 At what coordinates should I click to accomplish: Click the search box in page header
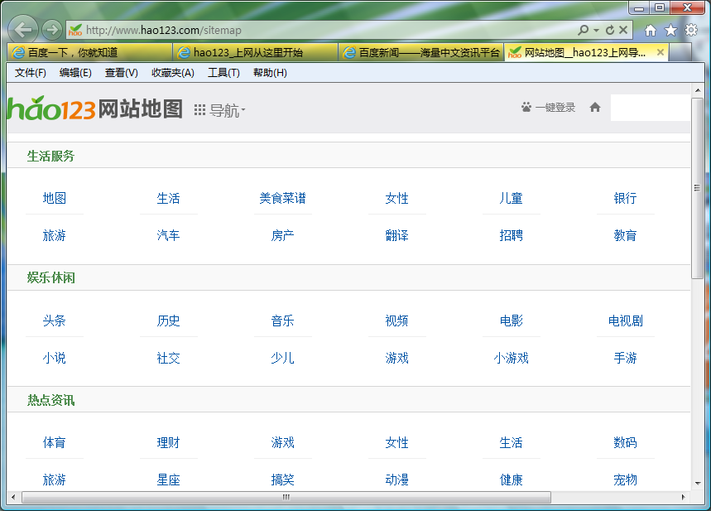click(650, 108)
